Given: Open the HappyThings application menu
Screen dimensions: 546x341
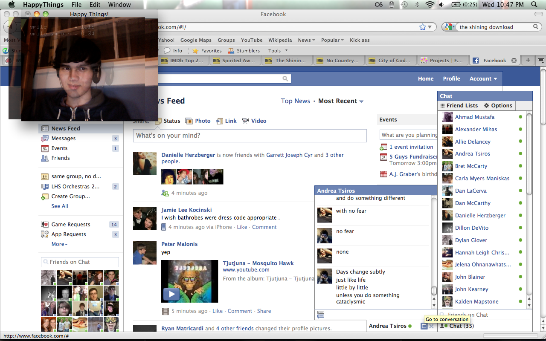Looking at the screenshot, I should [43, 5].
